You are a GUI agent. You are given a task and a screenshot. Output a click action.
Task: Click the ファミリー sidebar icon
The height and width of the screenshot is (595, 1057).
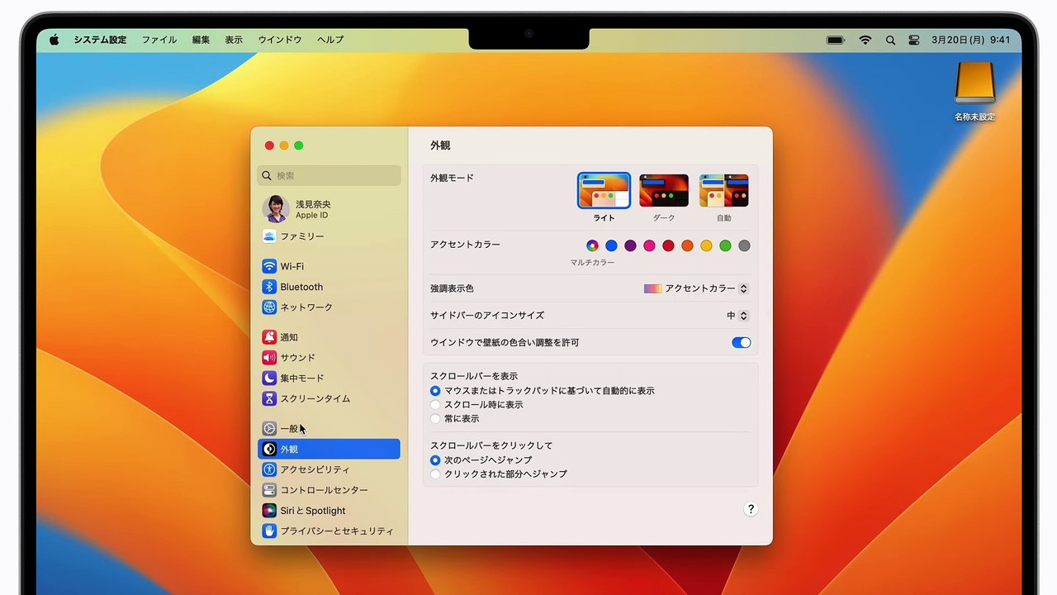[269, 236]
